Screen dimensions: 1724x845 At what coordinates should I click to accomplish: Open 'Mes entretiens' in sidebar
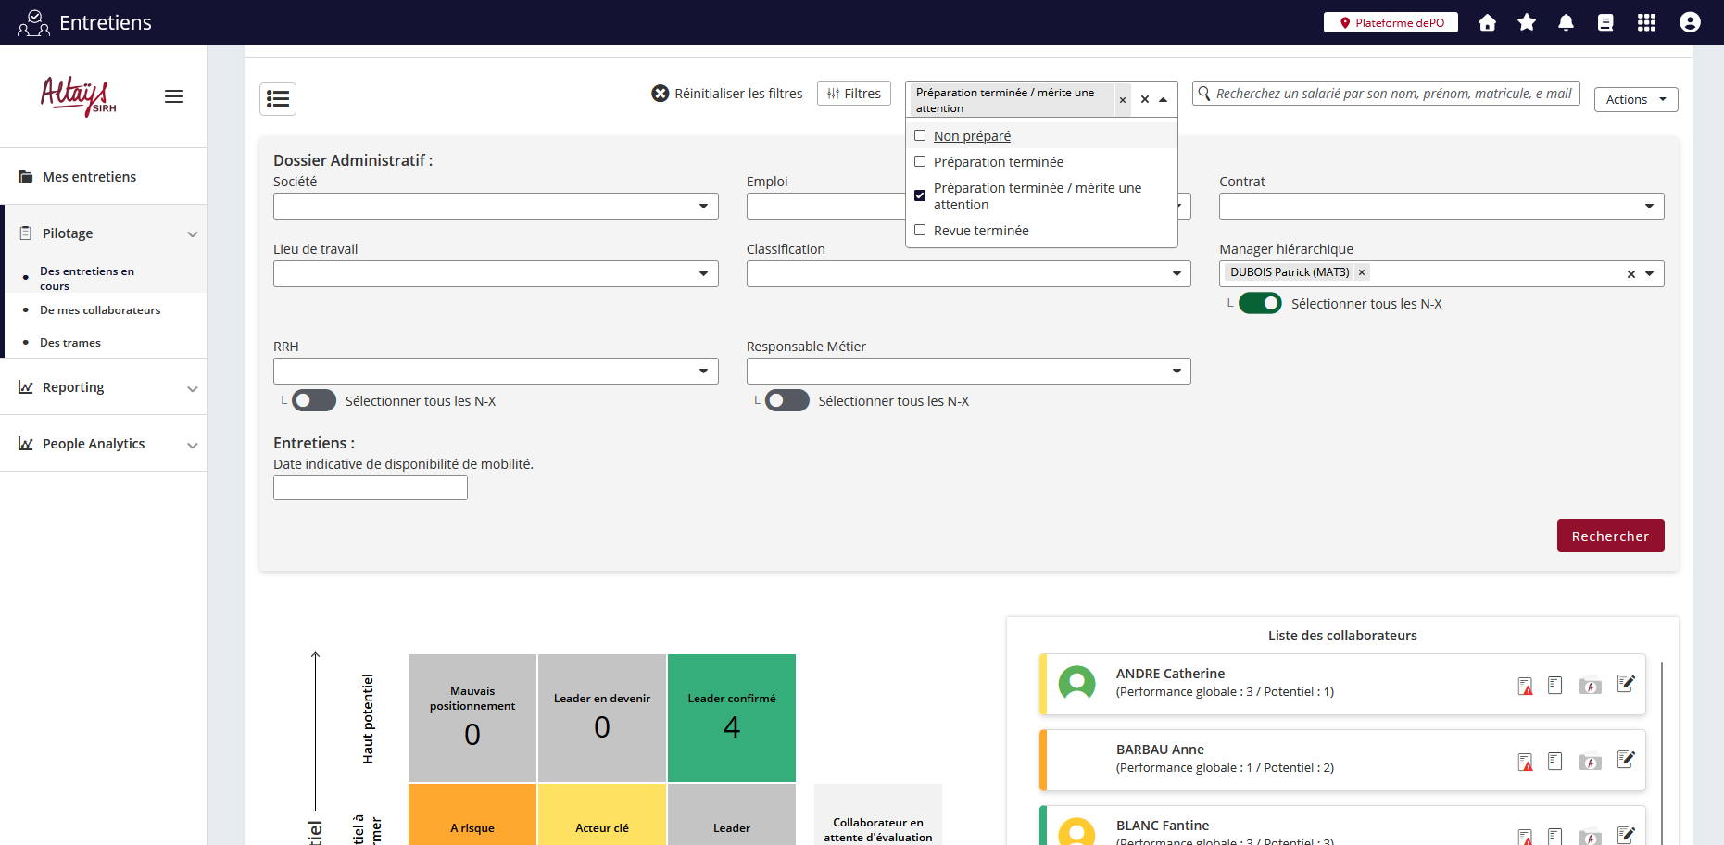(x=89, y=177)
